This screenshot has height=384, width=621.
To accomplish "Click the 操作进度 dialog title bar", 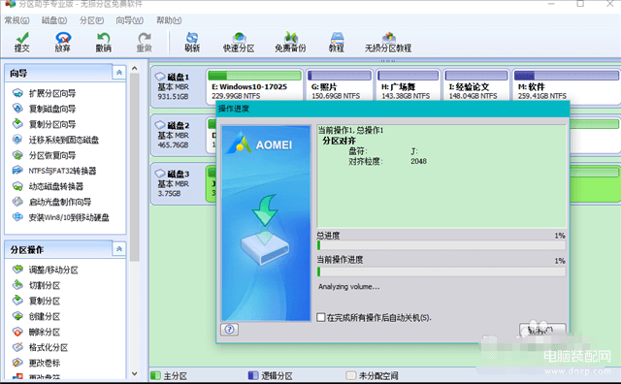I will [392, 109].
